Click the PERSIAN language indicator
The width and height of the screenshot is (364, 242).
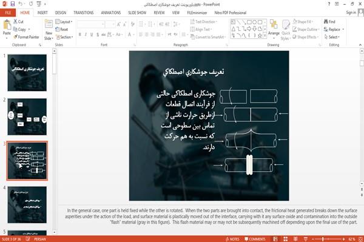(40, 239)
